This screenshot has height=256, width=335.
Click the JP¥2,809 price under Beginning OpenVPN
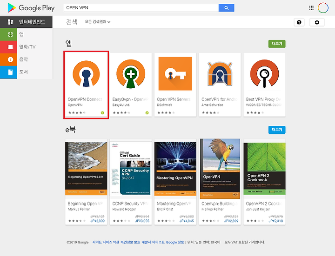(x=97, y=221)
